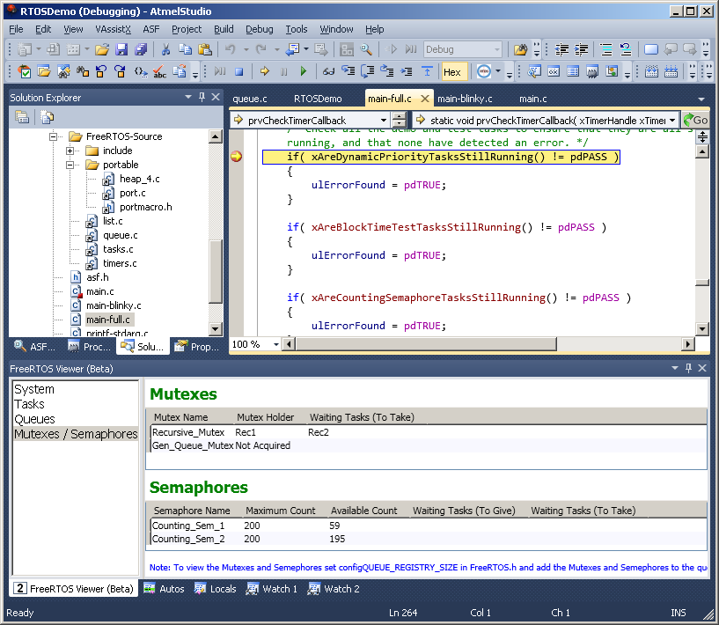719x625 pixels.
Task: Click the VAssistX tomato icon
Action: click(x=24, y=71)
